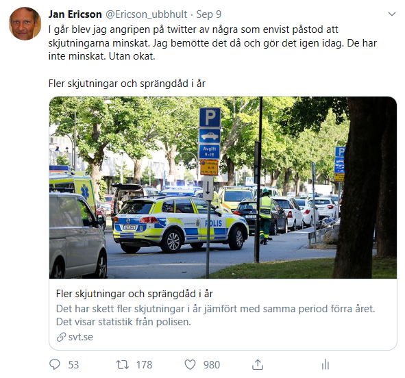Click card title Fler skjutningar och sprängdåd i år
The width and height of the screenshot is (405, 378).
pos(134,294)
